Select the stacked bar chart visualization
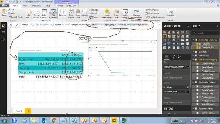Screen dimensions: 220x124 [165, 32]
